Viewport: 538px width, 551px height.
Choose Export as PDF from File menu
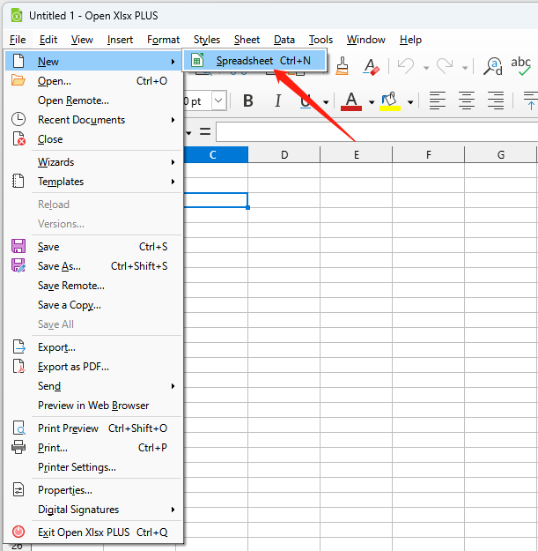(x=73, y=367)
